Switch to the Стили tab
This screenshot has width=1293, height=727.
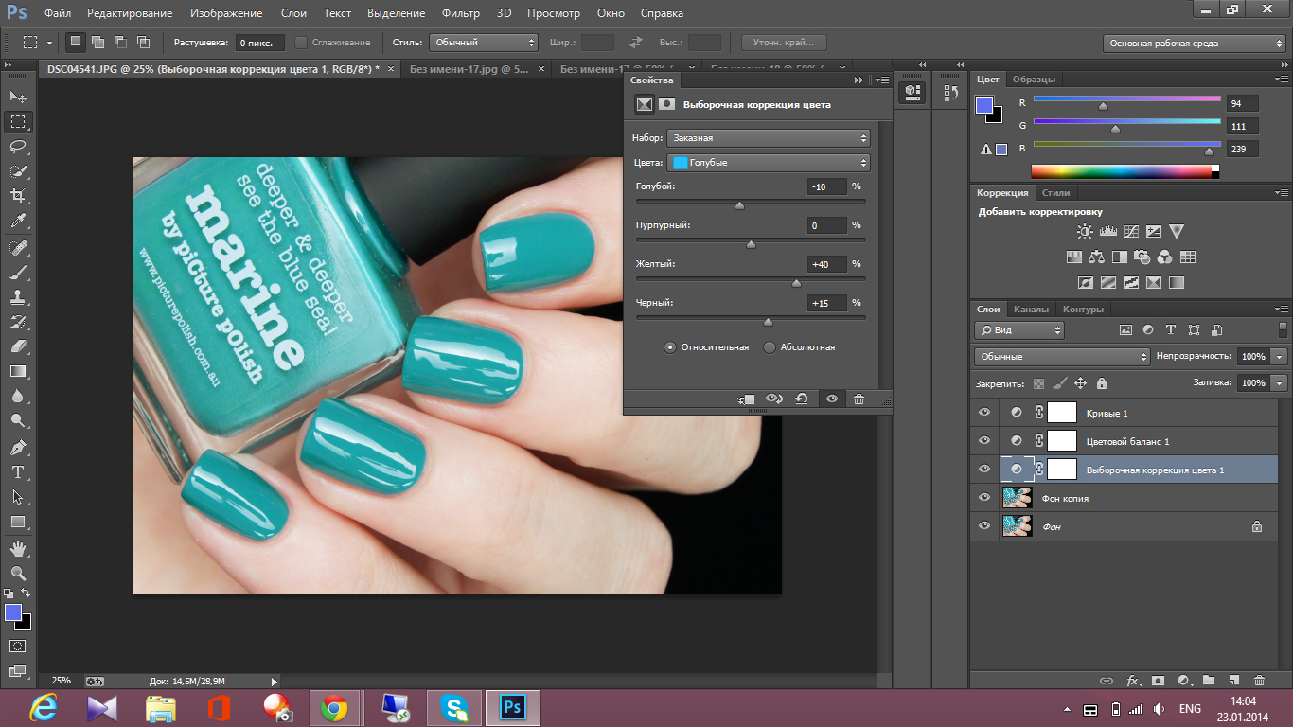(x=1055, y=193)
